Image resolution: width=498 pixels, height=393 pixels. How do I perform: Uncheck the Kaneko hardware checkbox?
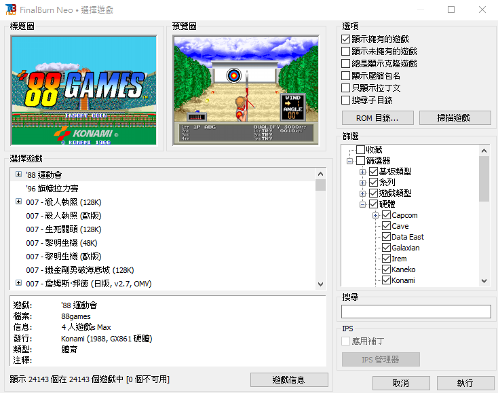386,269
